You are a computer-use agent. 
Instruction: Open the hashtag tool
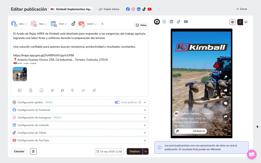pyautogui.click(x=52, y=90)
